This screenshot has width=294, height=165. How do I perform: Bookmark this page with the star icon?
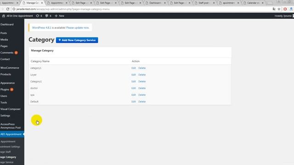point(279,9)
